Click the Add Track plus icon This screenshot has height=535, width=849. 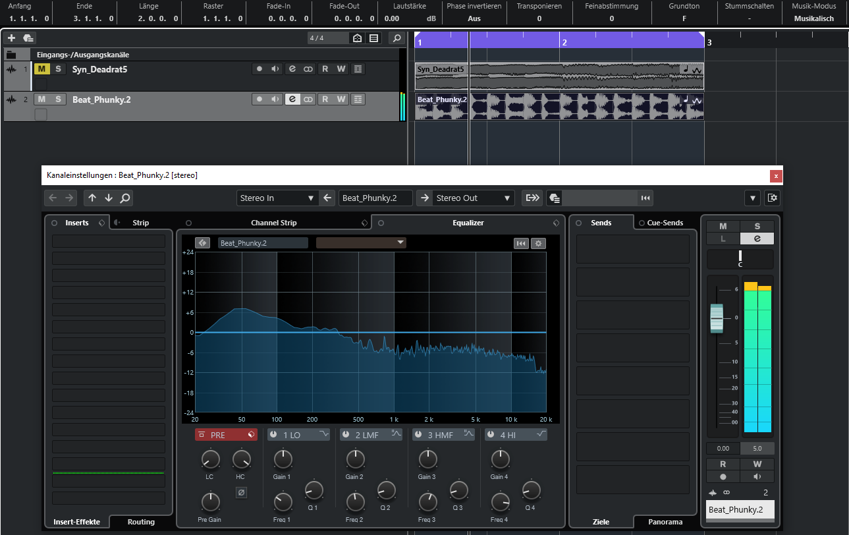(11, 38)
